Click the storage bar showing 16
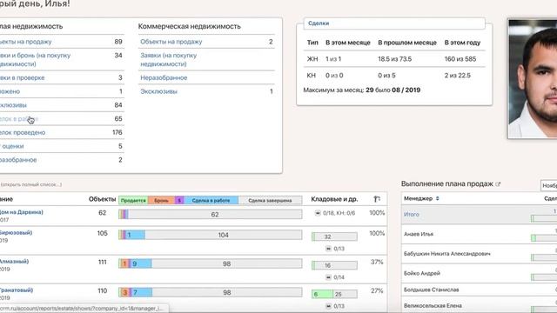Viewport: 557px width, 313px height. click(x=334, y=265)
